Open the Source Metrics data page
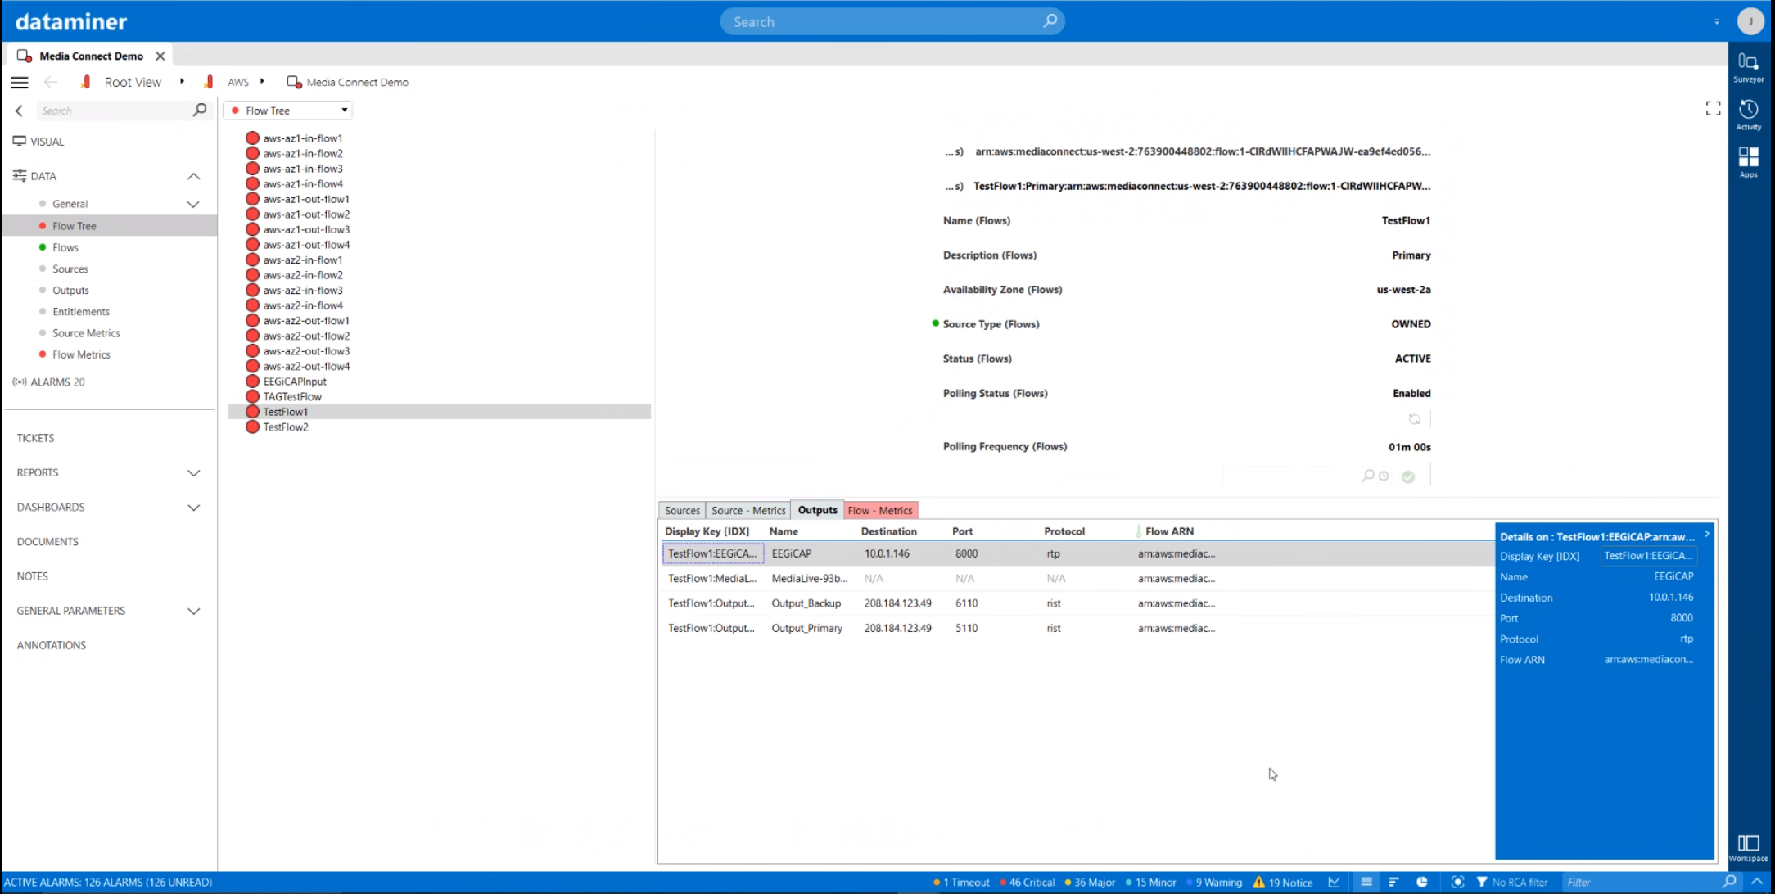This screenshot has height=894, width=1775. [x=86, y=333]
